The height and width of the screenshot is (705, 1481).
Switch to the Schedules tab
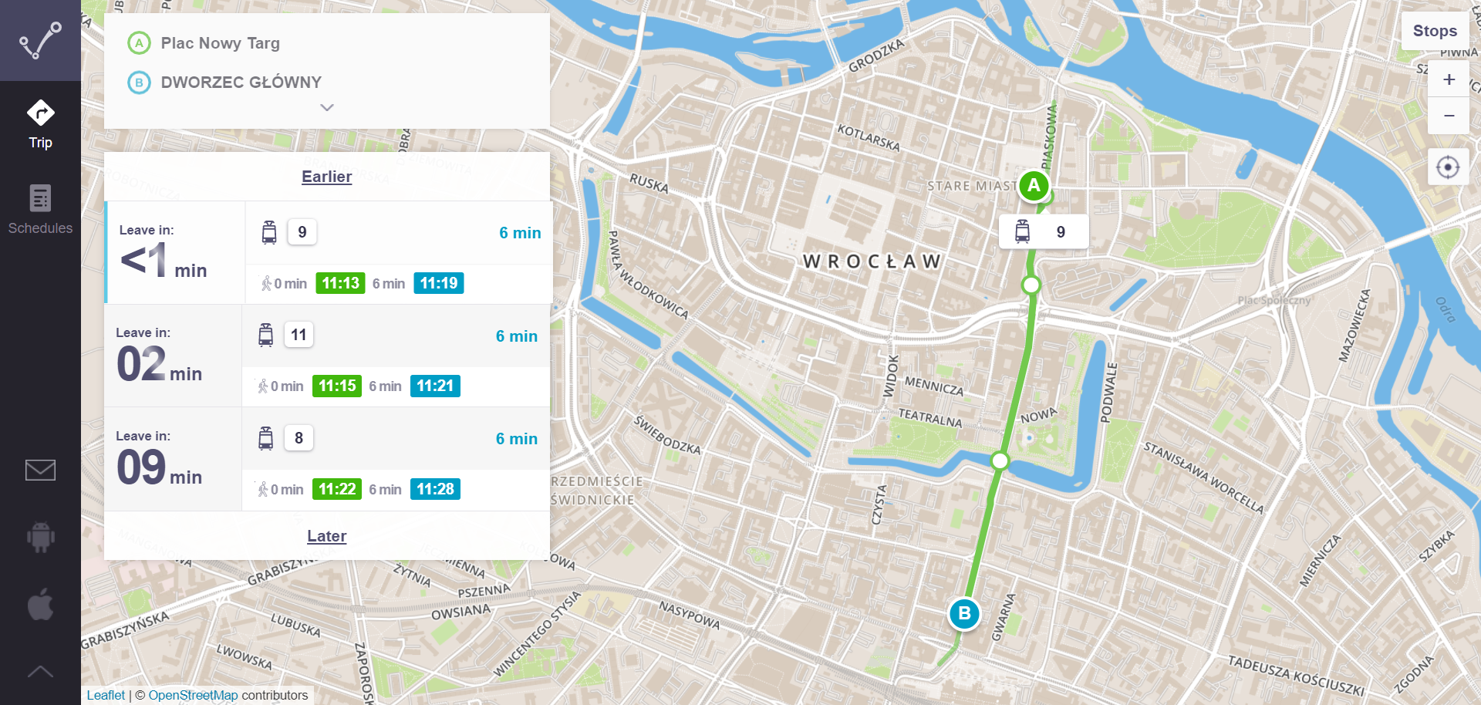point(40,208)
